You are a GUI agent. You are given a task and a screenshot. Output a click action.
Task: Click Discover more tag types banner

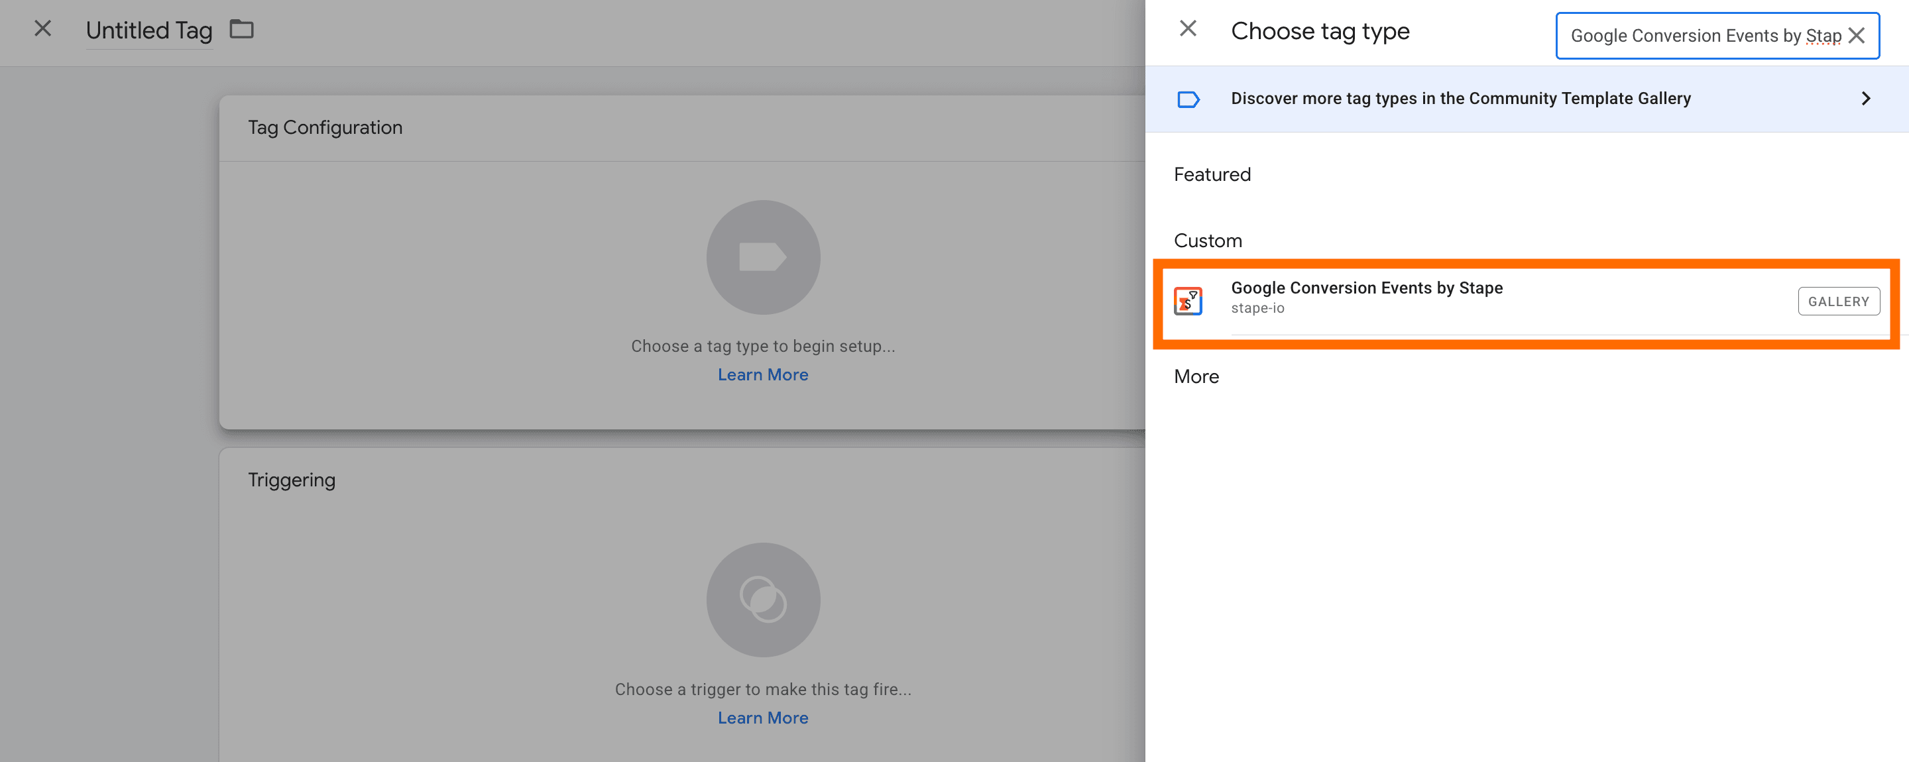(x=1460, y=99)
